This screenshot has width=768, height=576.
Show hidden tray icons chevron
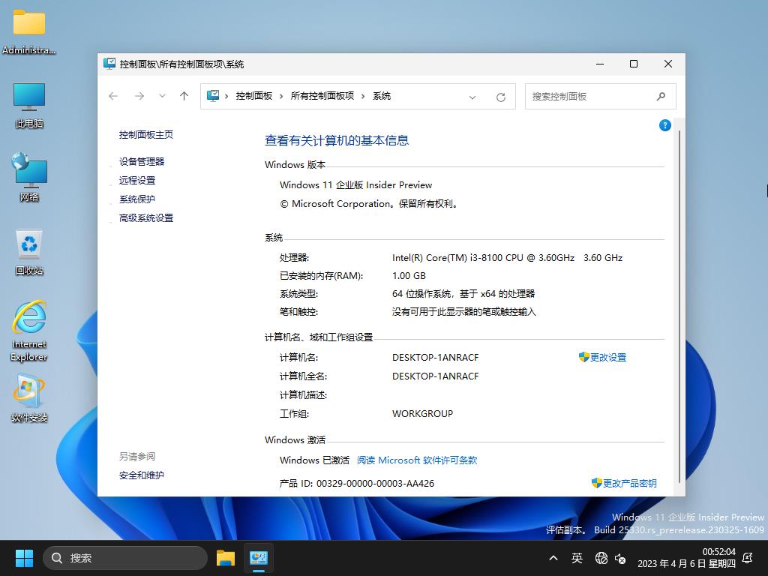click(553, 558)
